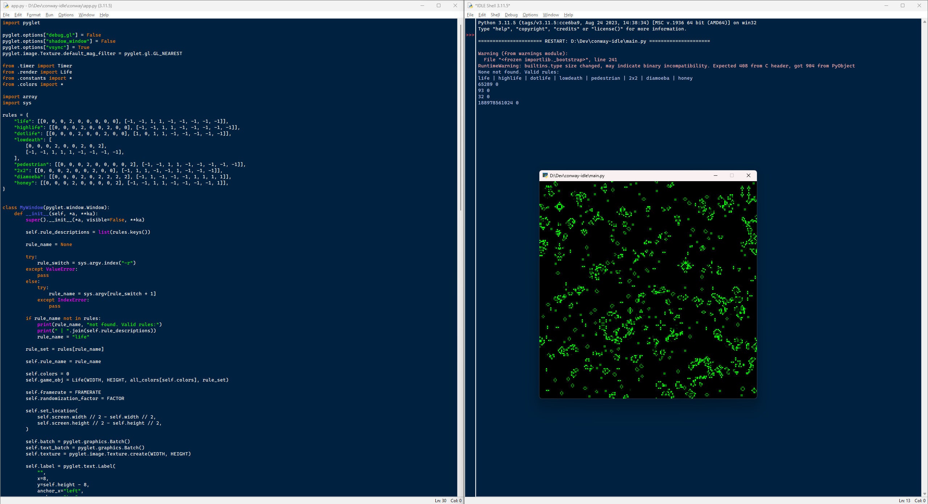Image resolution: width=928 pixels, height=504 pixels.
Task: Click the "highlife" rule entry in code
Action: [127, 127]
